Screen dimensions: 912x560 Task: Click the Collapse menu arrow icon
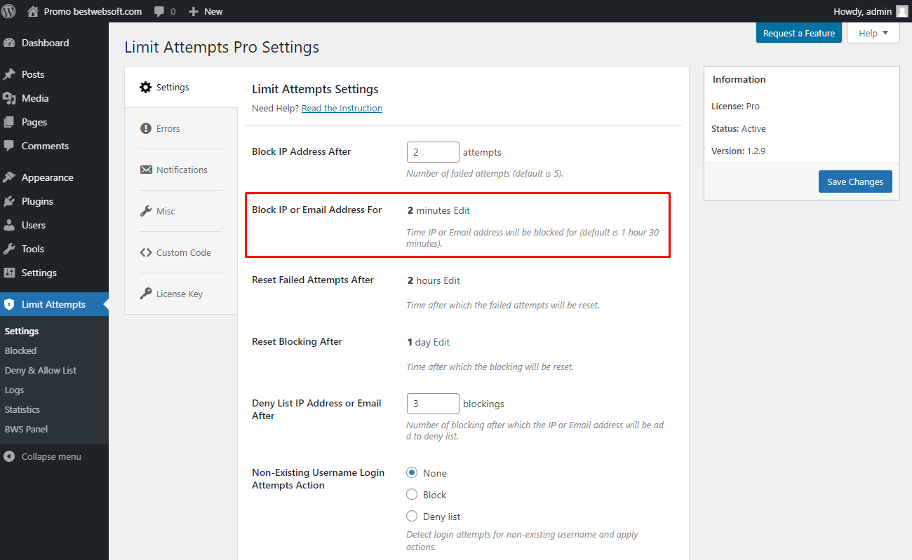click(9, 456)
